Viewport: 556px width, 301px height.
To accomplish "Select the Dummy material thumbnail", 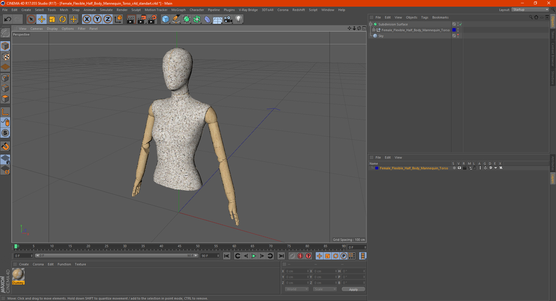I will coord(18,274).
